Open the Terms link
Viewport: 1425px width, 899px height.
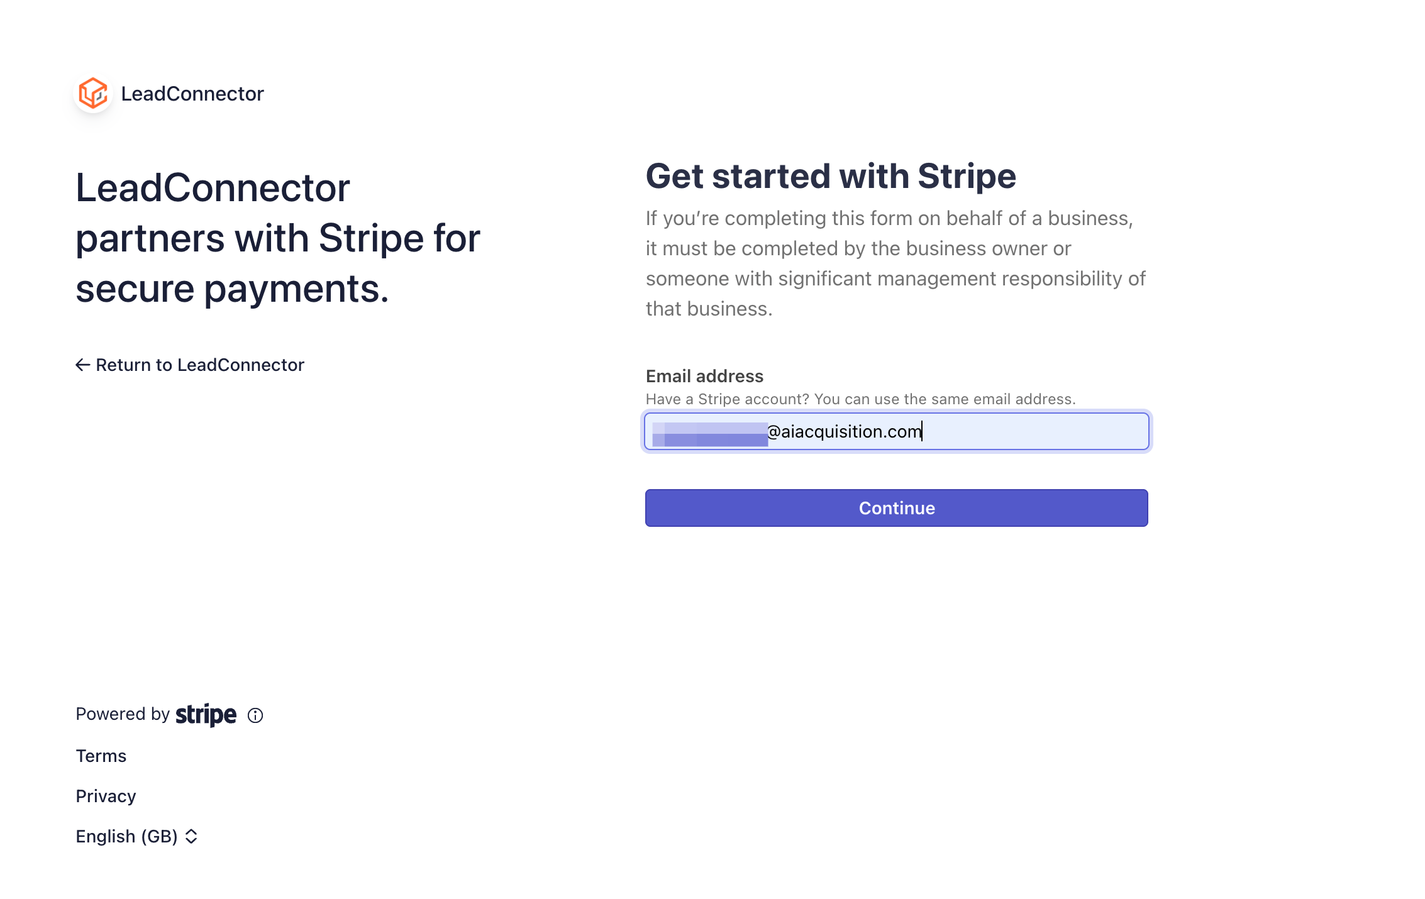click(x=101, y=756)
